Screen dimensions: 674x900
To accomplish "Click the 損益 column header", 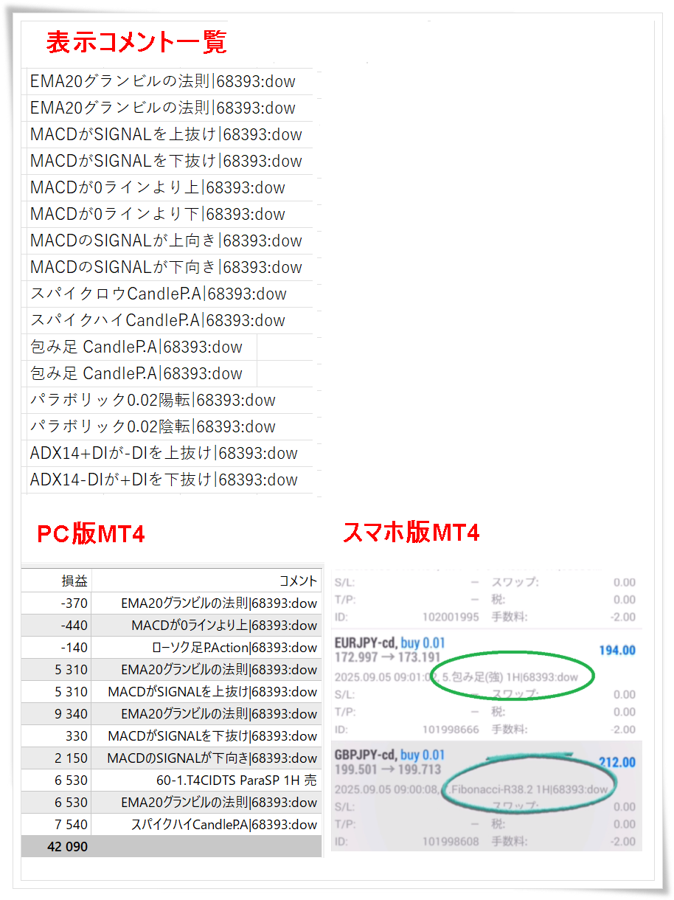I will (57, 581).
